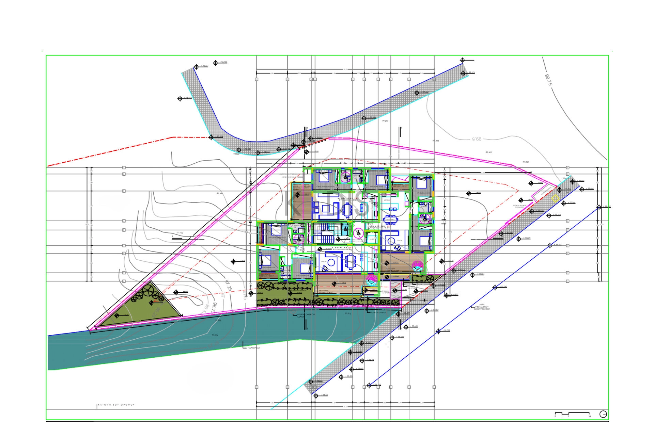The image size is (654, 422).
Task: Click the pink spiral stair on right veranda
Action: pos(417,265)
